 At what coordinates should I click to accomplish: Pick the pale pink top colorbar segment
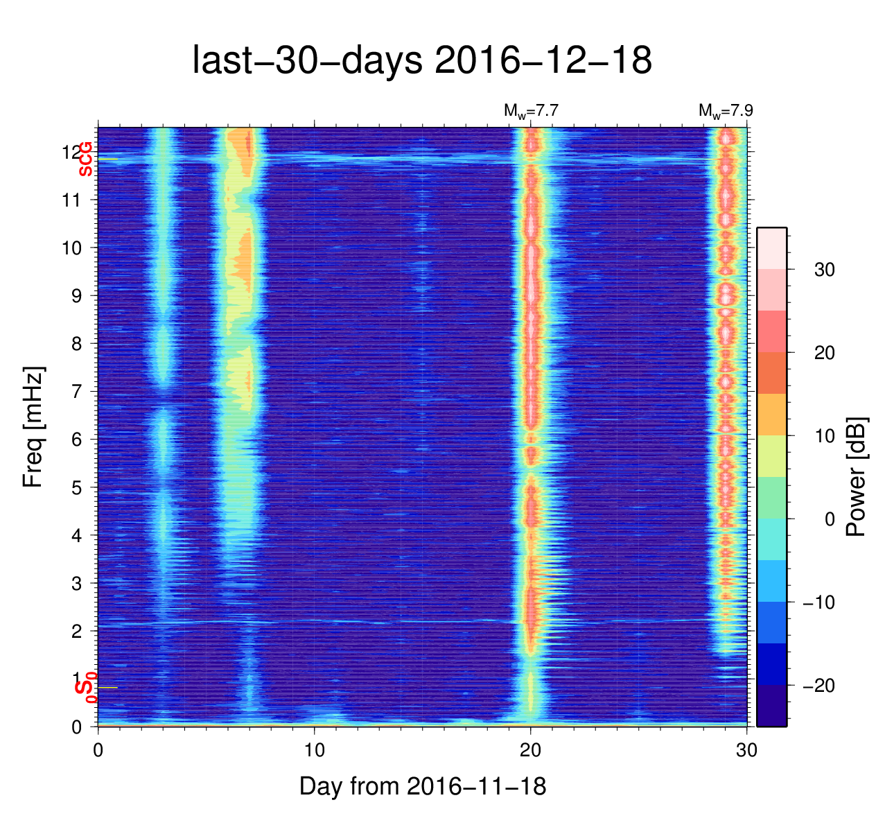771,247
